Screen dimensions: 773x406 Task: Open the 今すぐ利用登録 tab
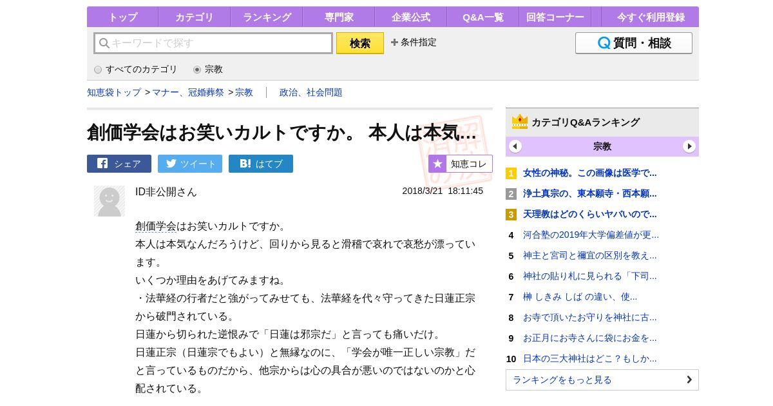pyautogui.click(x=651, y=17)
